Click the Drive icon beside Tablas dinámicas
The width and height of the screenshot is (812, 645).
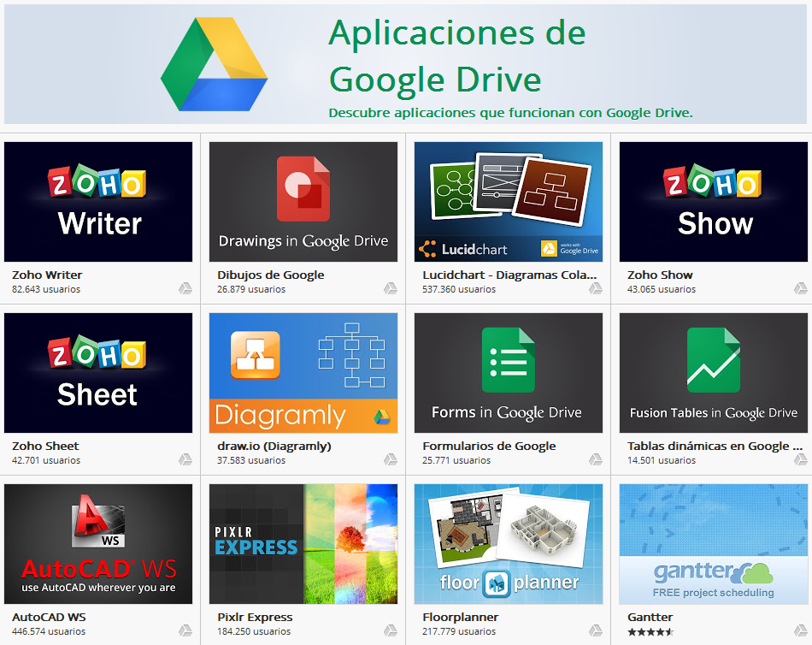pos(801,459)
